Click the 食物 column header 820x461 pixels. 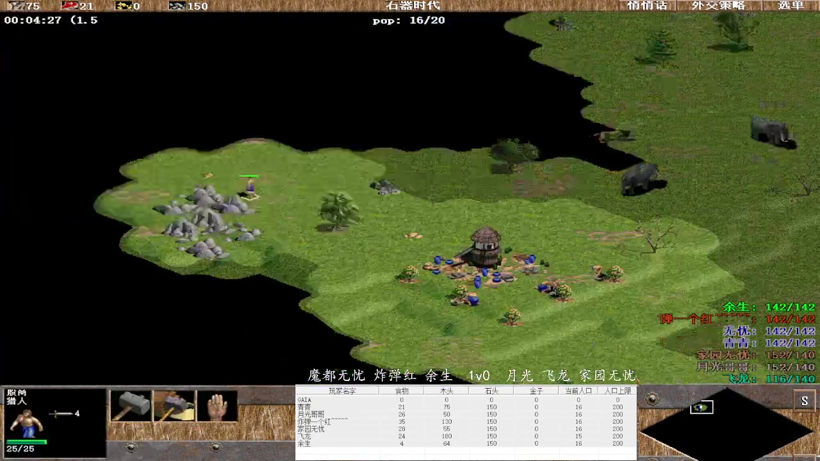pos(402,391)
